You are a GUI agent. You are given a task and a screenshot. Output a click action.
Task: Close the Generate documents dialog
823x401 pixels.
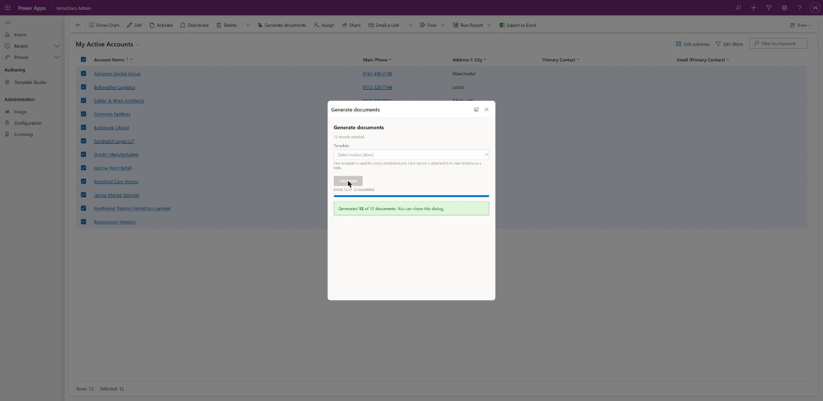[487, 110]
